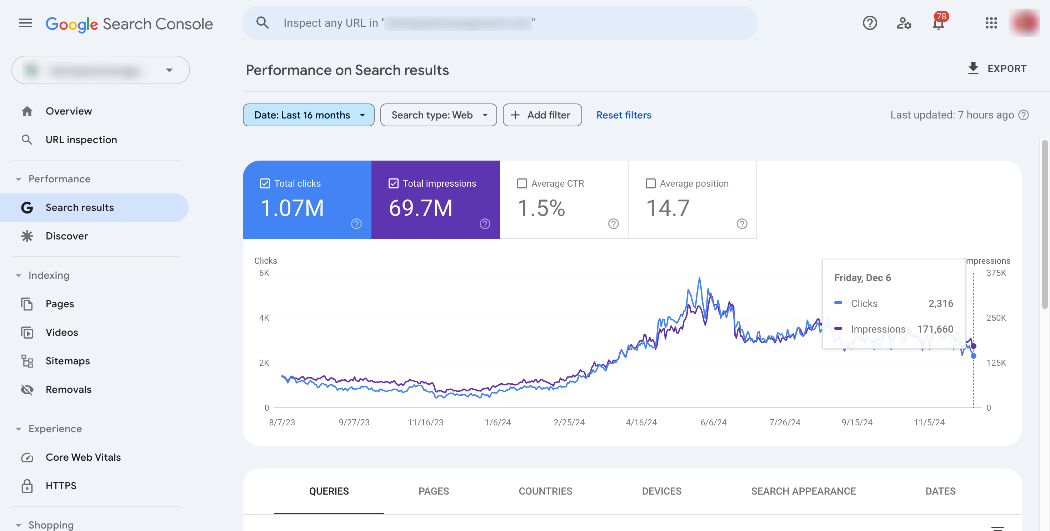1050x531 pixels.
Task: Enable the Average CTR checkbox
Action: (522, 184)
